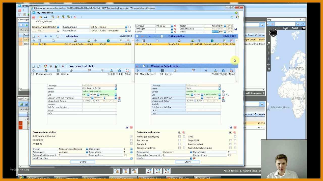Switch map to Aerial view
The image size is (323, 181).
[x=294, y=28]
